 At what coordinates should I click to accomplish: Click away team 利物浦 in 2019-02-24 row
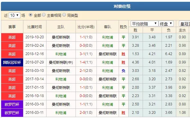108,46
